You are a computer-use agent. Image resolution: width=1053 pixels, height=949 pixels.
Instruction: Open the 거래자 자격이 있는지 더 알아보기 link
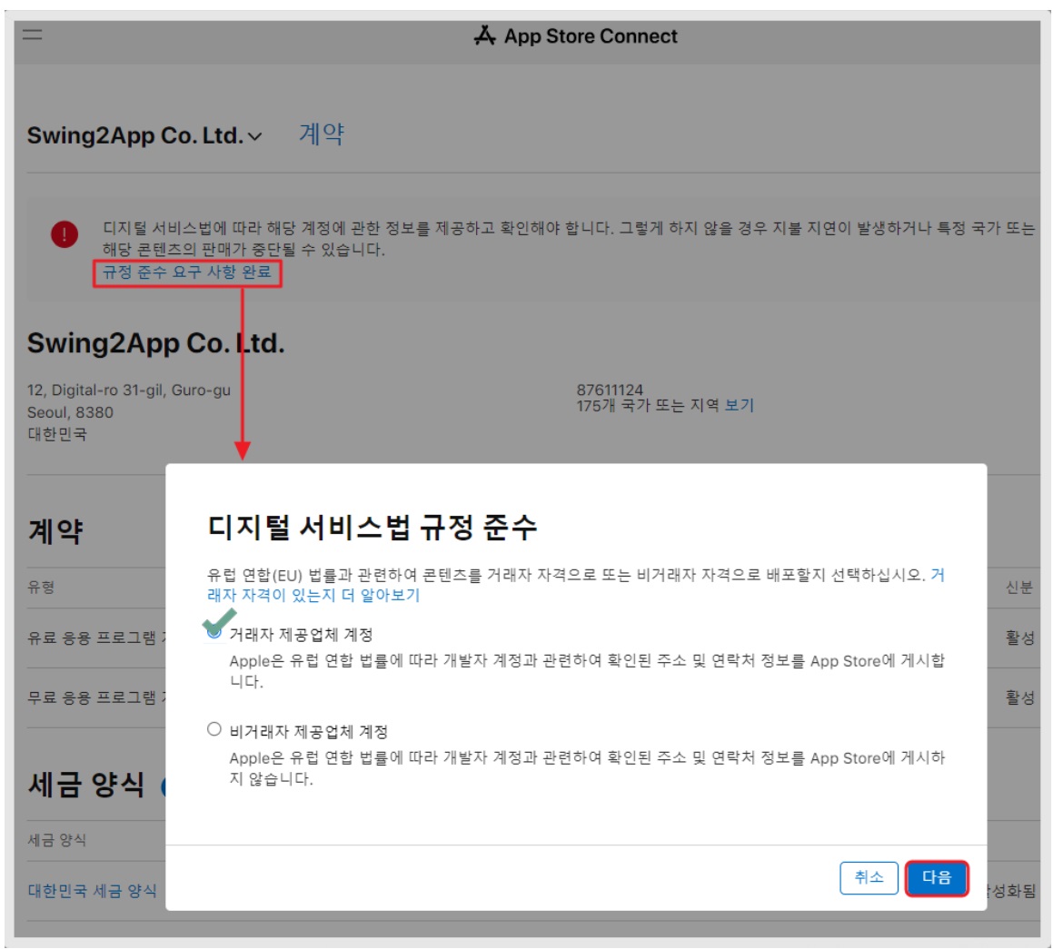pyautogui.click(x=575, y=585)
